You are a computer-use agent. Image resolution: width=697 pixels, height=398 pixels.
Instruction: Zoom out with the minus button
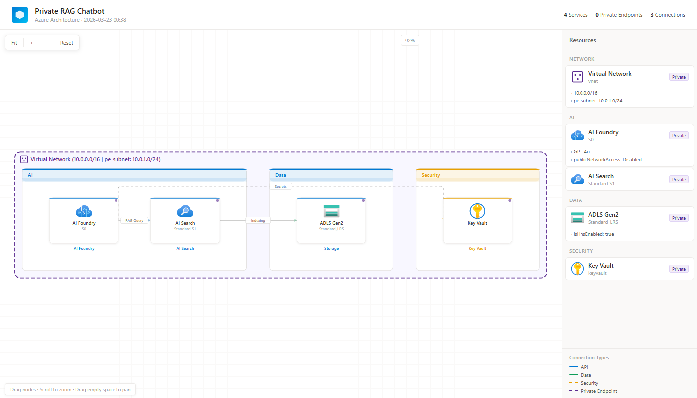[x=46, y=43]
